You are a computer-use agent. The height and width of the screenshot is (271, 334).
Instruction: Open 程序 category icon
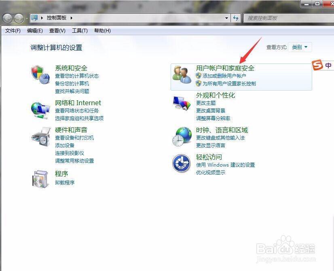click(x=40, y=178)
